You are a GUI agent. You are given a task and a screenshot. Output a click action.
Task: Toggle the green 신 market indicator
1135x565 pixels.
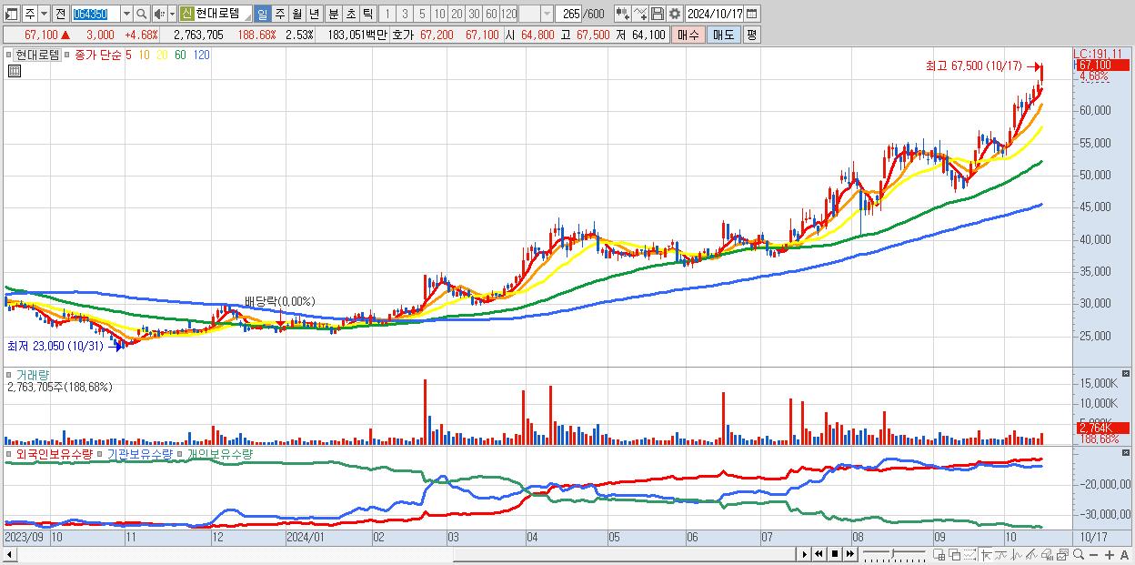click(x=186, y=14)
